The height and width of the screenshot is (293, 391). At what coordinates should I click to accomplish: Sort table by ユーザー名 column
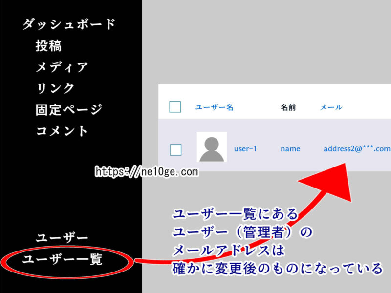(214, 107)
